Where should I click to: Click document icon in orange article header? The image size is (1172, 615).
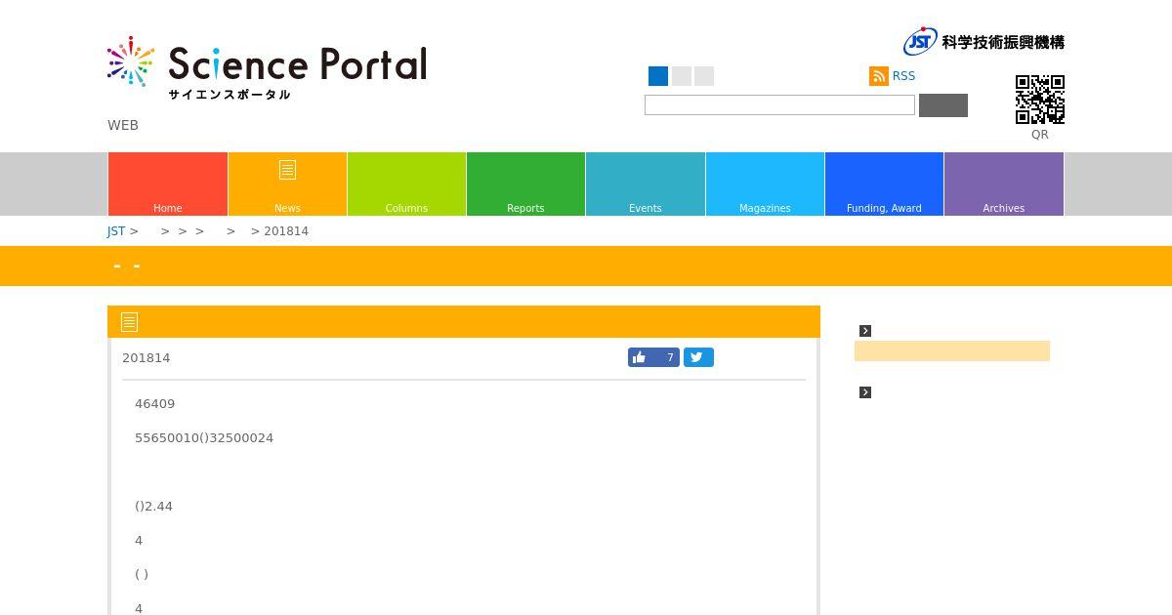pos(129,322)
